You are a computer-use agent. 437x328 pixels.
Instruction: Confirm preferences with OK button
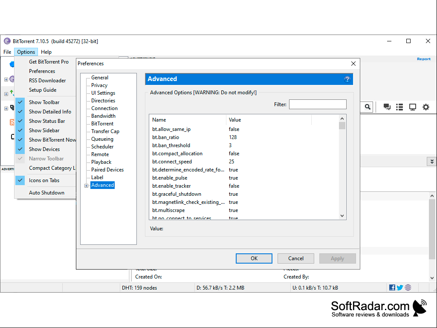[x=254, y=258]
